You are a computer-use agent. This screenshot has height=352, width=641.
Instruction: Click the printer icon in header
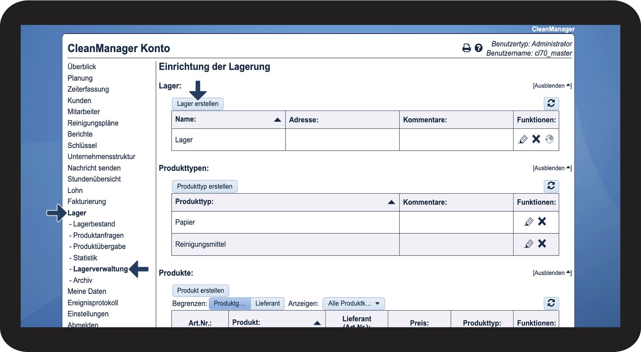point(467,48)
